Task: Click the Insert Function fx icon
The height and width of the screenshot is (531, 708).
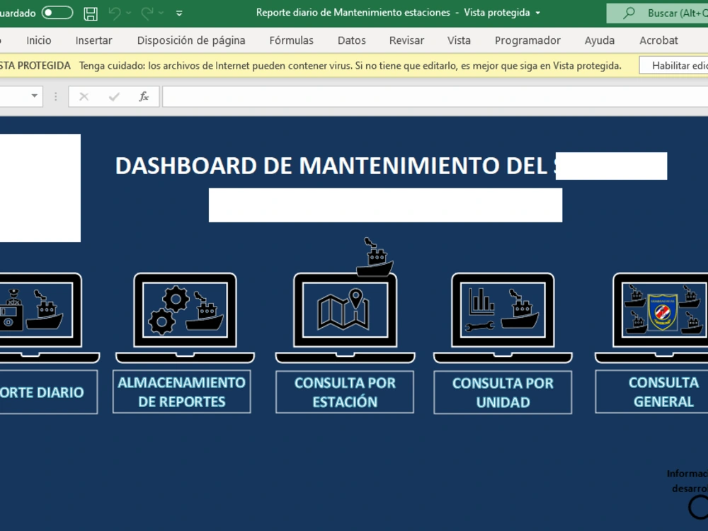Action: [144, 96]
